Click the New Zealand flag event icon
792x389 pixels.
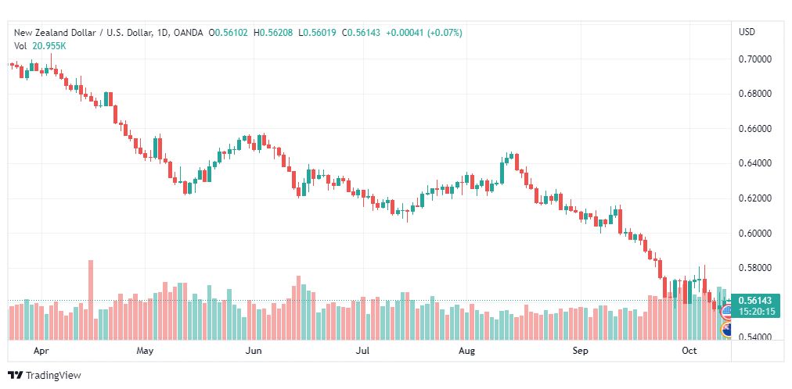point(726,330)
